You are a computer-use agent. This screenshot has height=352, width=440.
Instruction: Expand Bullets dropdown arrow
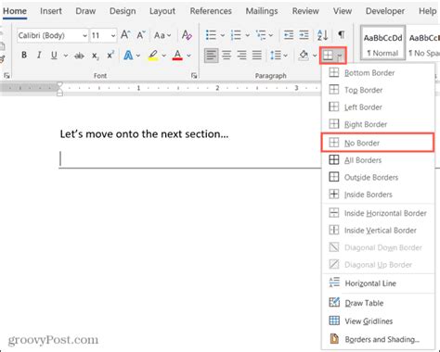coord(222,35)
